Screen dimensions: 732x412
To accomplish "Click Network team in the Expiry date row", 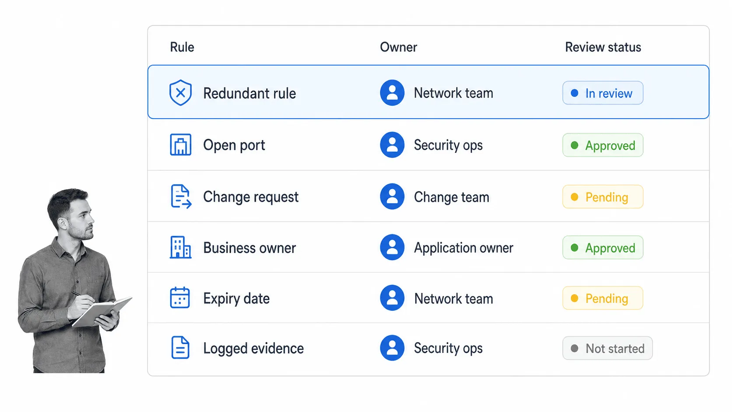I will point(454,299).
